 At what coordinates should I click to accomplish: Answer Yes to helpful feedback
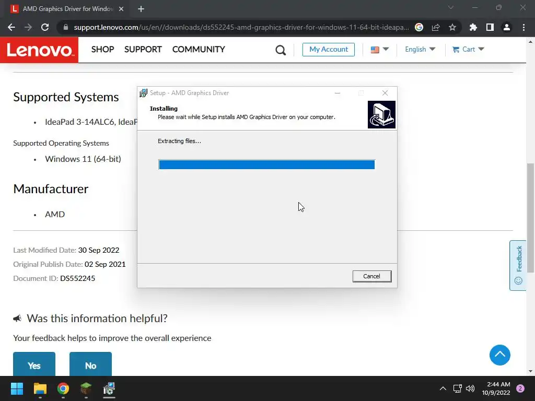coord(34,365)
